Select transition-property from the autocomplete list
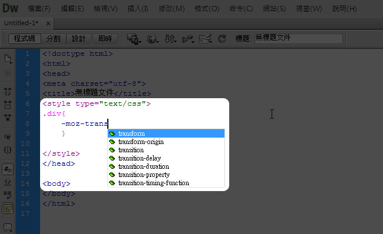The image size is (383, 234). (x=166, y=175)
